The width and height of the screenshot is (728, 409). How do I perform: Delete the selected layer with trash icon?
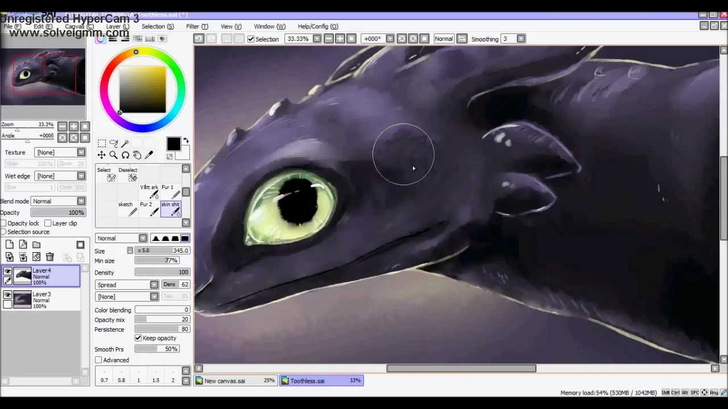(x=49, y=257)
